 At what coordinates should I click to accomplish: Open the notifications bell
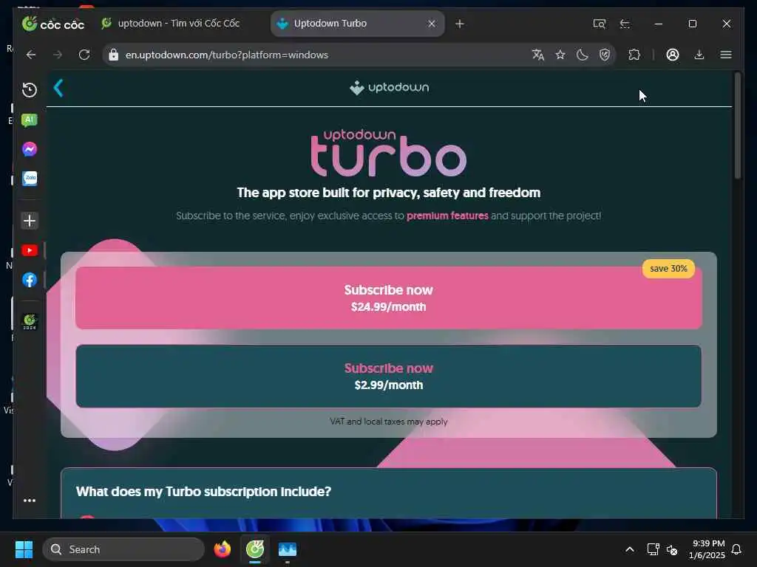(736, 549)
